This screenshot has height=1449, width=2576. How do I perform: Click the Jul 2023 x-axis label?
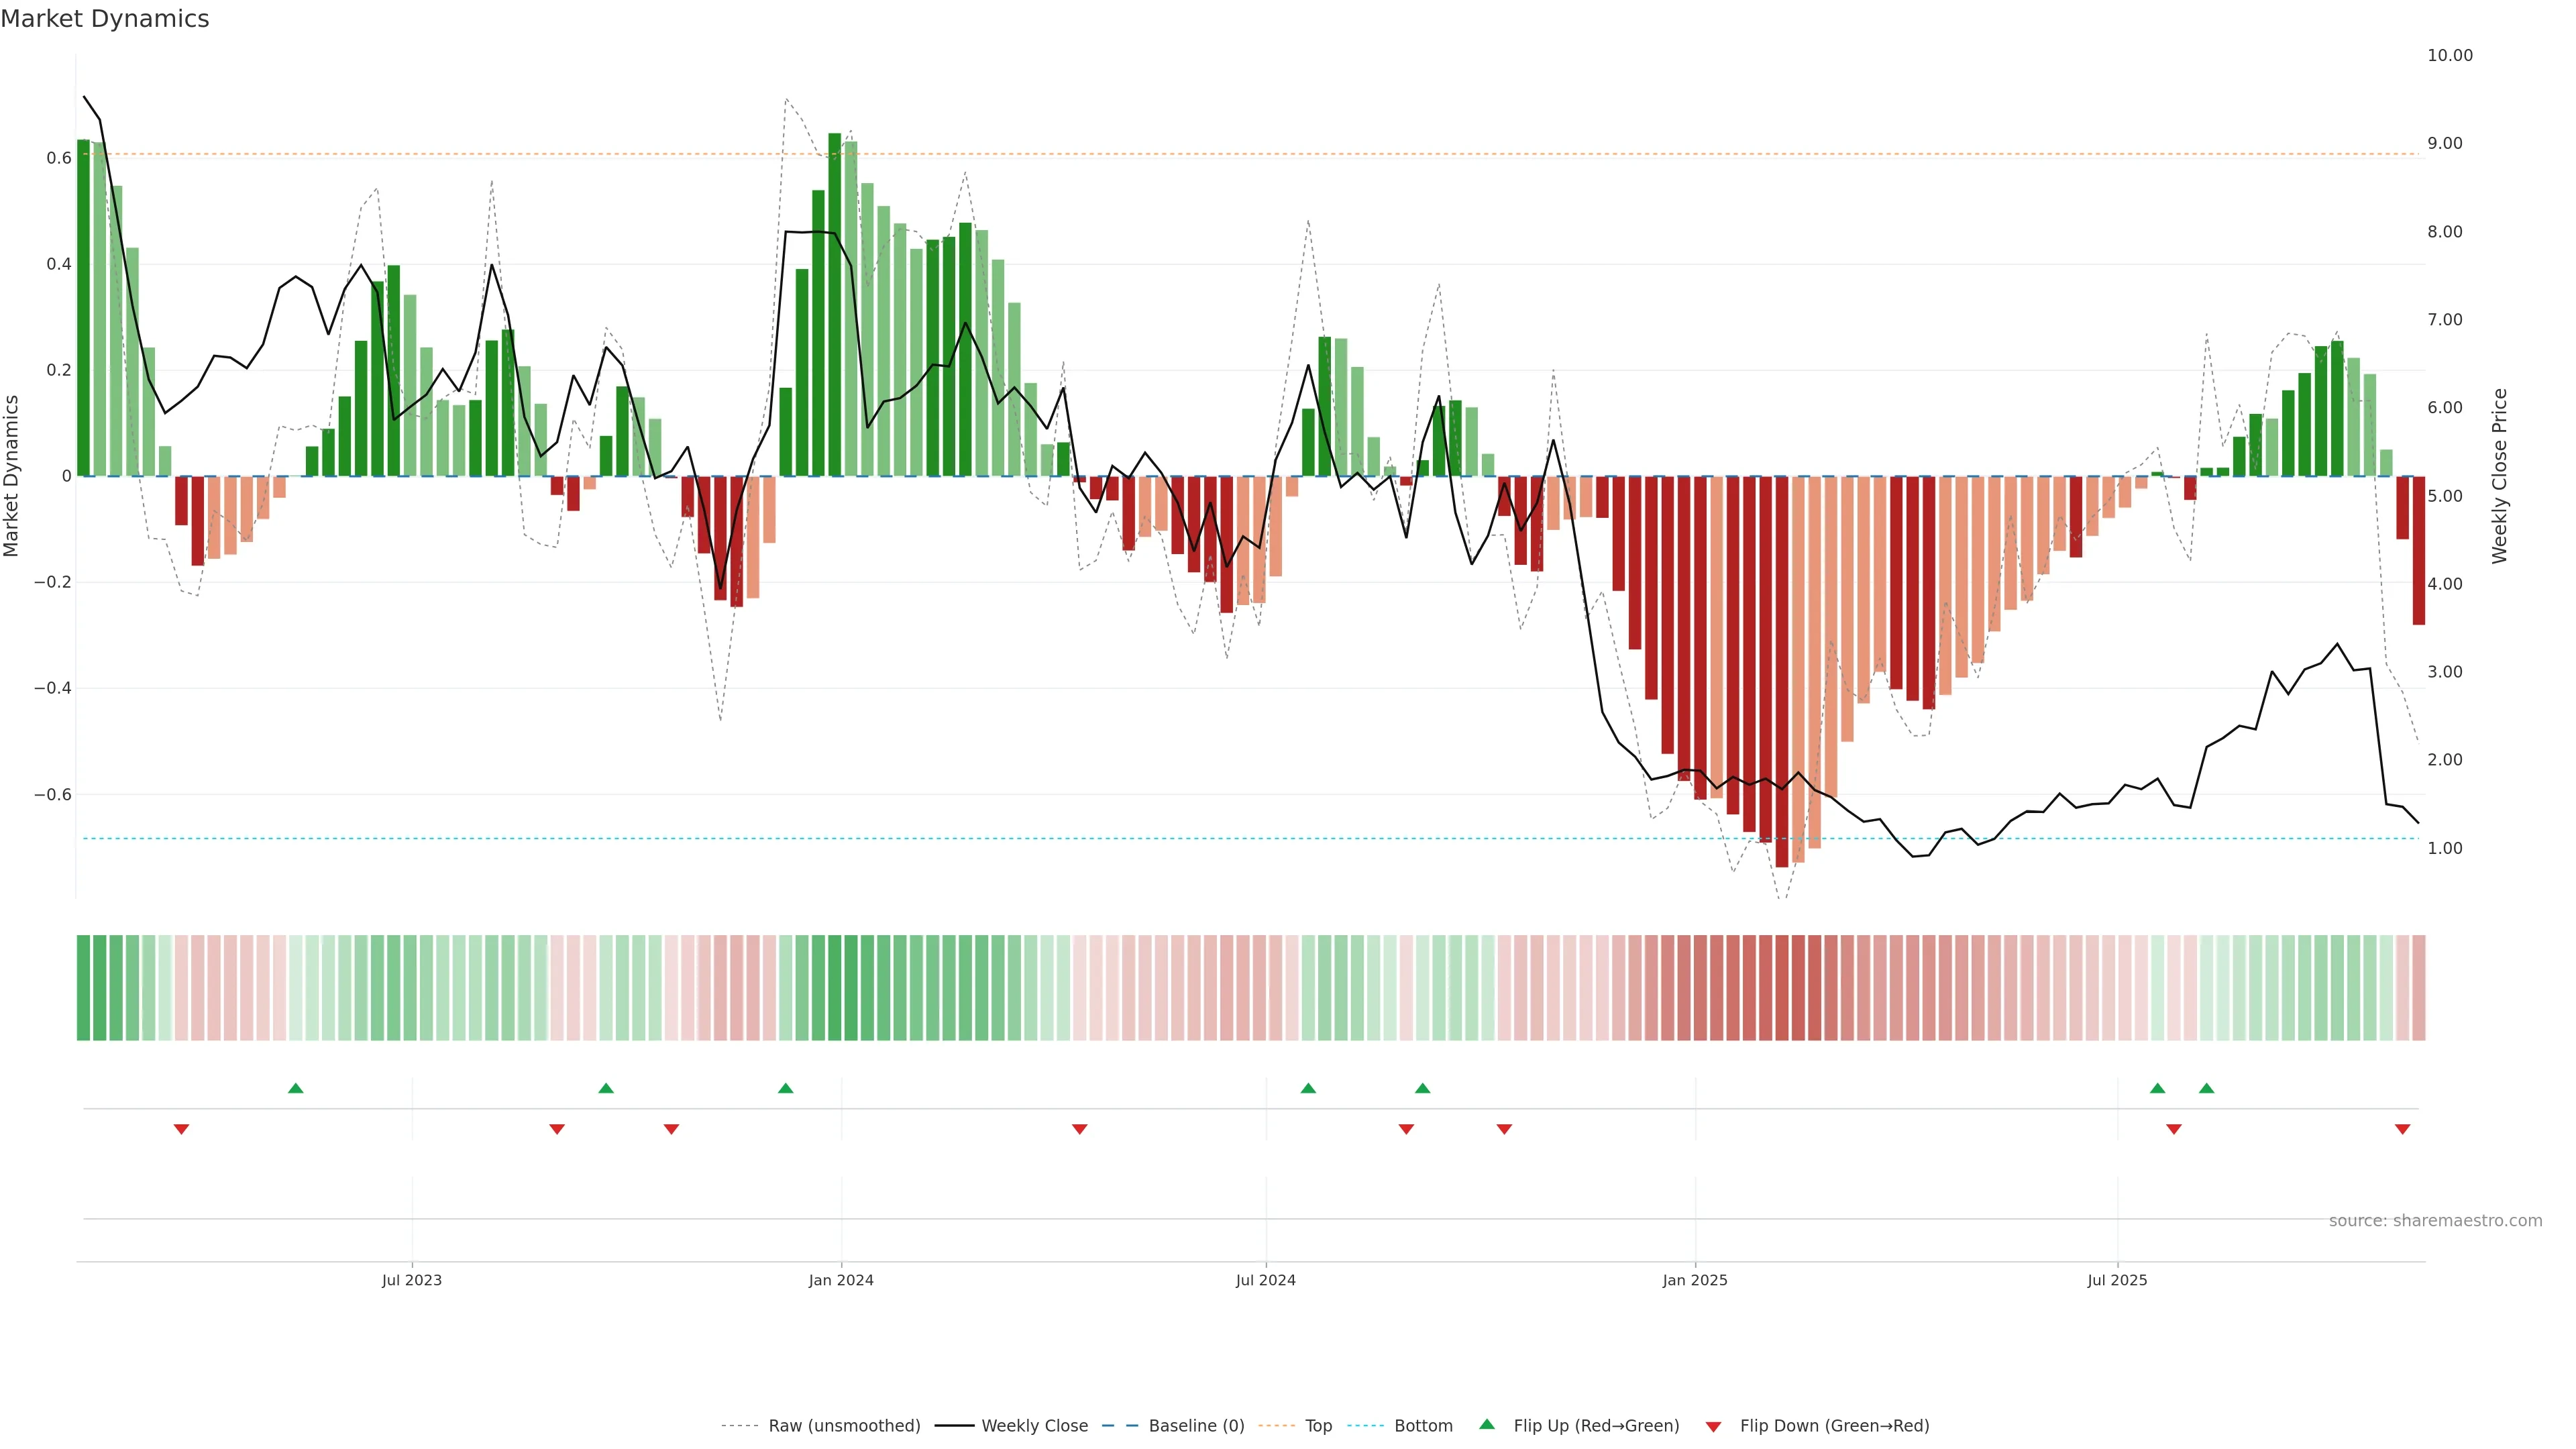click(411, 1280)
